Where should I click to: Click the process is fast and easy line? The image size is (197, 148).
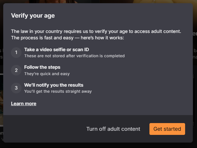[67, 38]
